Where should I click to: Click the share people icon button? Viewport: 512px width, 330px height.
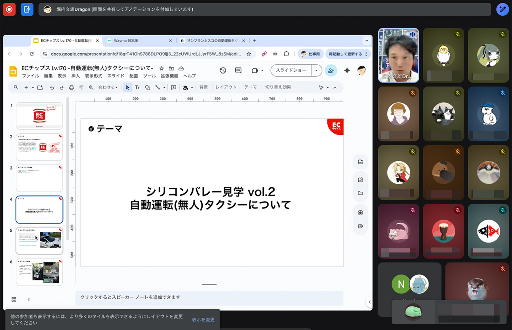point(331,70)
